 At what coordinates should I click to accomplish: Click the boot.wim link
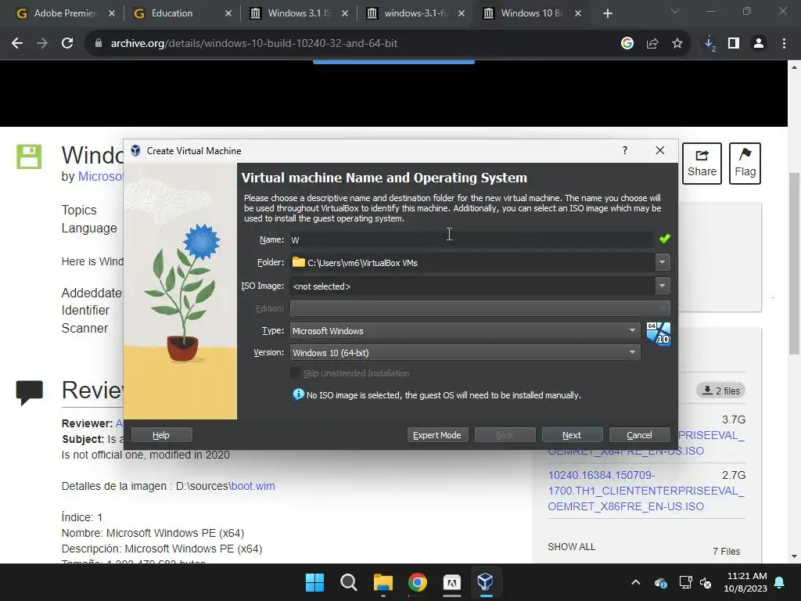[253, 486]
